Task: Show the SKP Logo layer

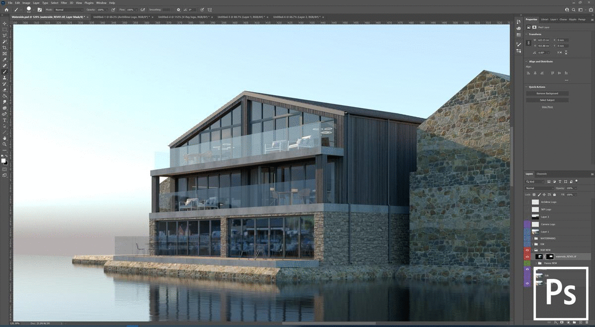Action: 528,210
